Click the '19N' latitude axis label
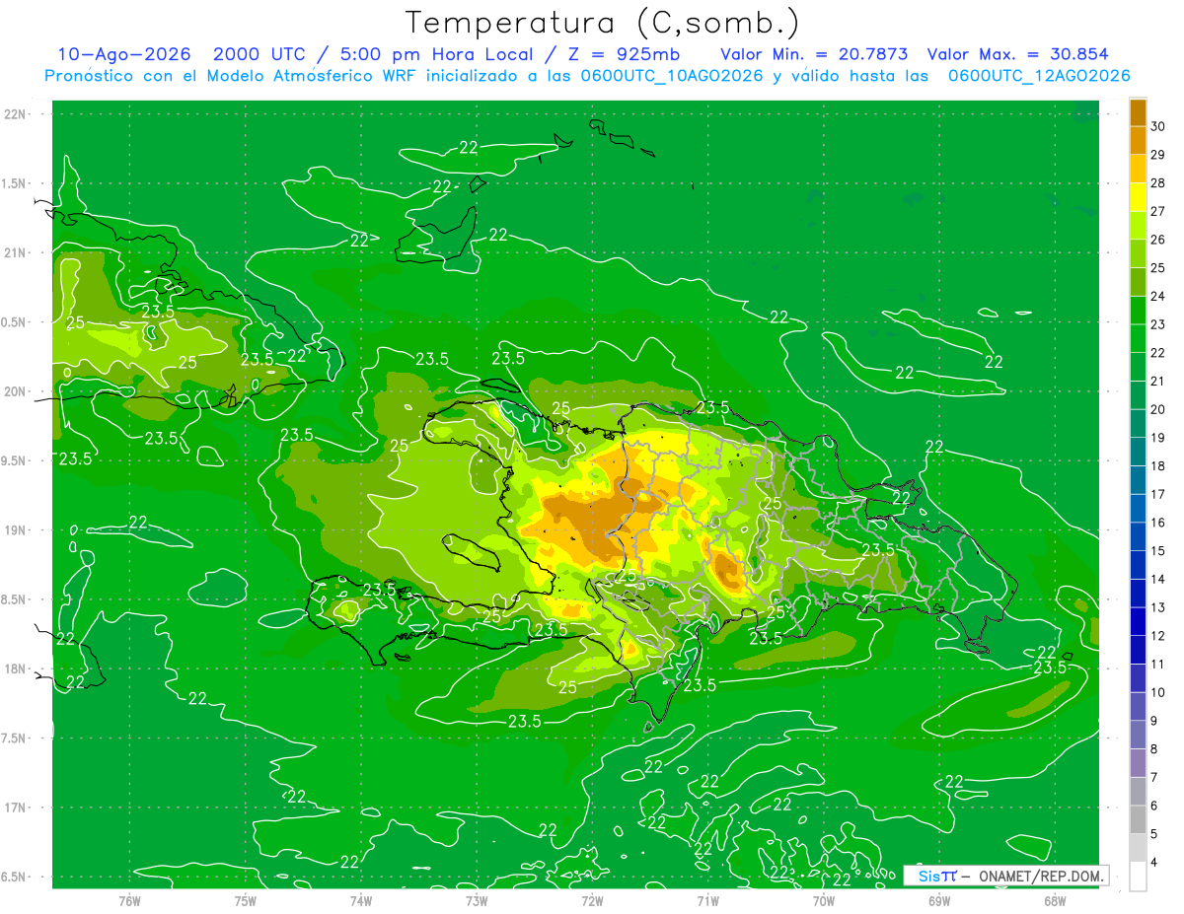The width and height of the screenshot is (1184, 914). pos(14,530)
